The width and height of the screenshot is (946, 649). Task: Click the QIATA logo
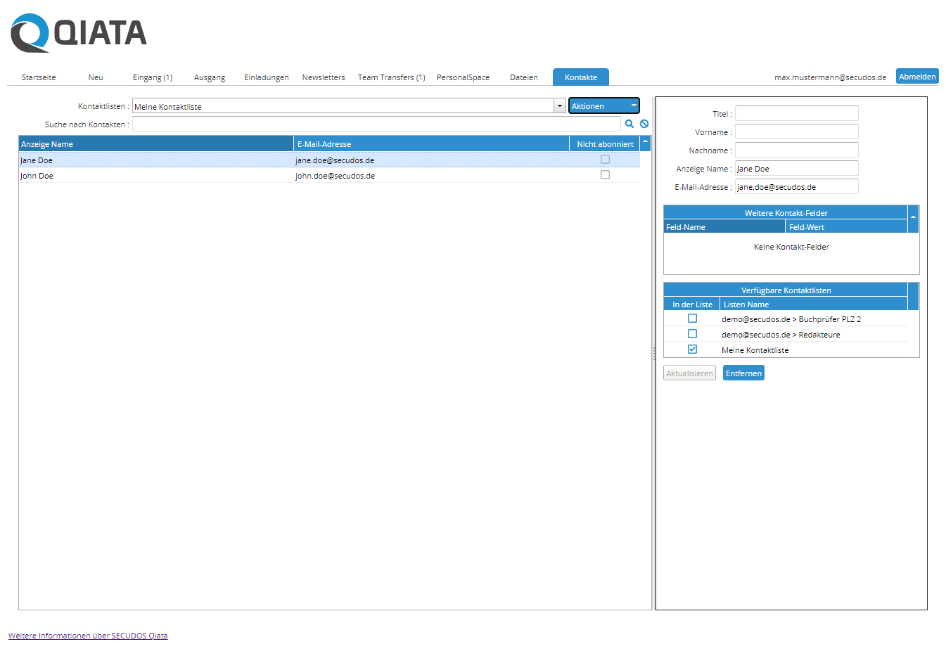(x=79, y=33)
